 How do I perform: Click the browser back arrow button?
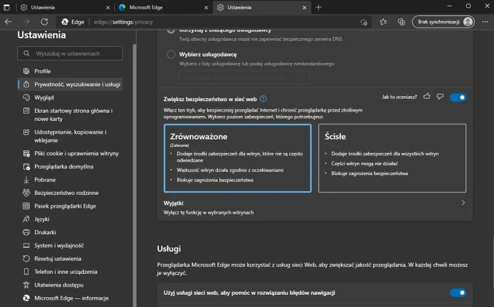[8, 22]
